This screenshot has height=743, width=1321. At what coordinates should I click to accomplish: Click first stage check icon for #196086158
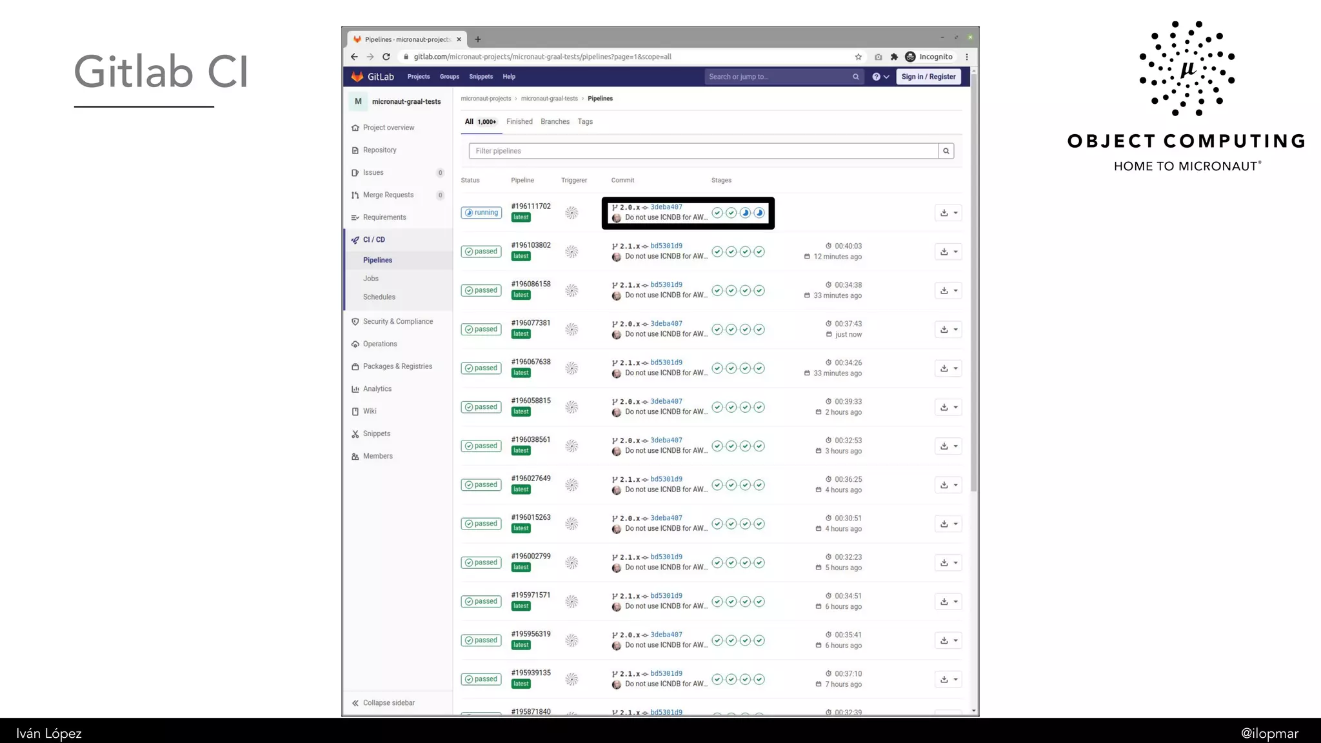click(717, 291)
